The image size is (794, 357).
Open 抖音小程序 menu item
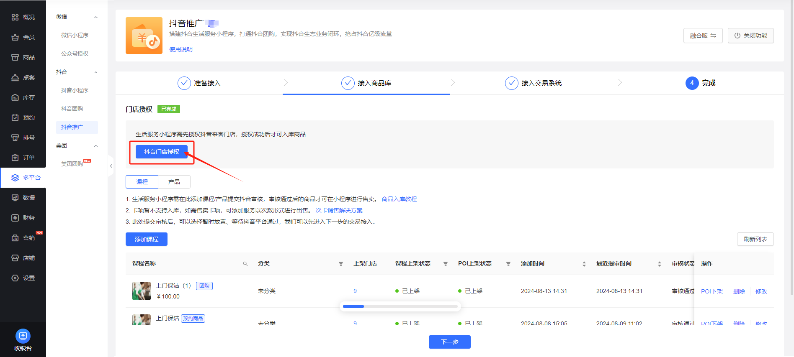(x=75, y=90)
